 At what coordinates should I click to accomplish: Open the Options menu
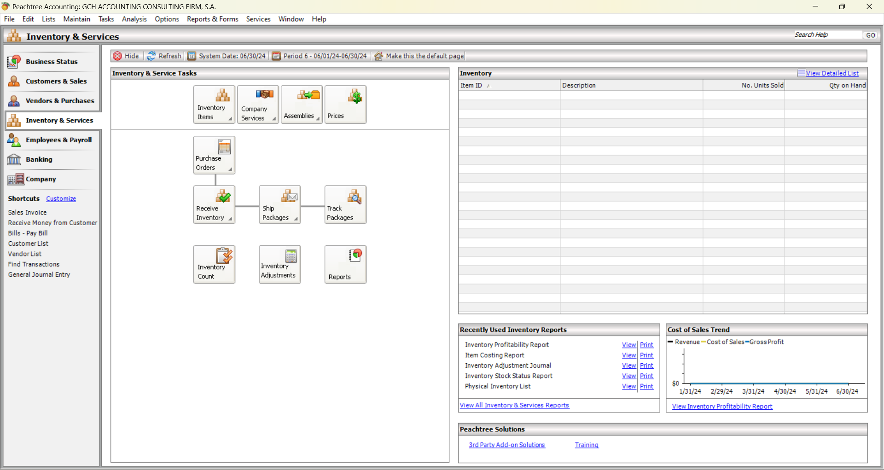(167, 19)
